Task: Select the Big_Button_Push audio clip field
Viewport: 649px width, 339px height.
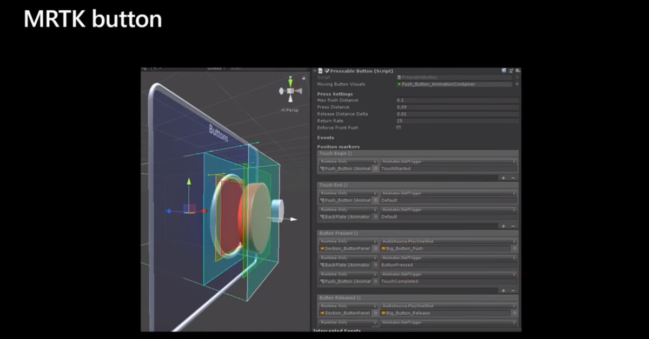Action: point(445,248)
